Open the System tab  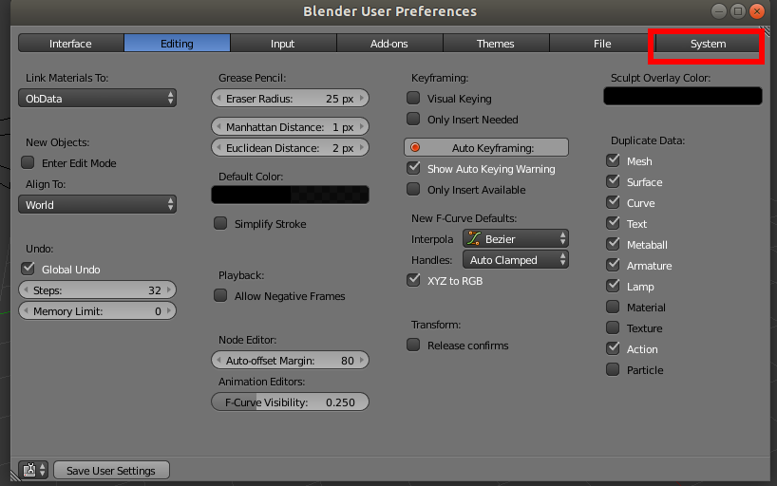point(708,43)
